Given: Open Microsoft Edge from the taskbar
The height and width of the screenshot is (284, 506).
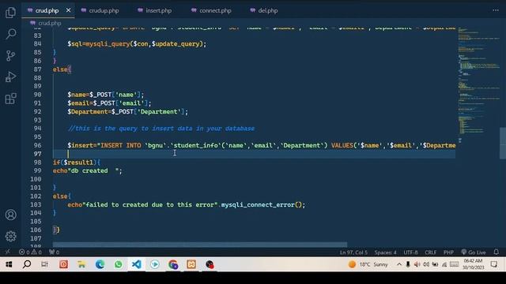Looking at the screenshot, I should click(100, 264).
